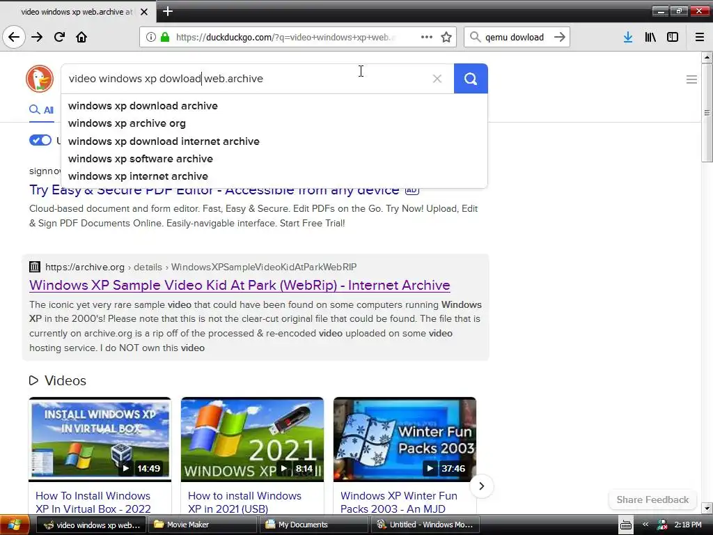Screen dimensions: 713x535
Task: Play Install Windows XP in Virtual Box thumbnail
Action: click(x=100, y=439)
